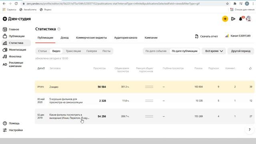The height and width of the screenshot is (144, 256).
Task: Open Рекламные кампании in the sidebar
Action: (13, 64)
